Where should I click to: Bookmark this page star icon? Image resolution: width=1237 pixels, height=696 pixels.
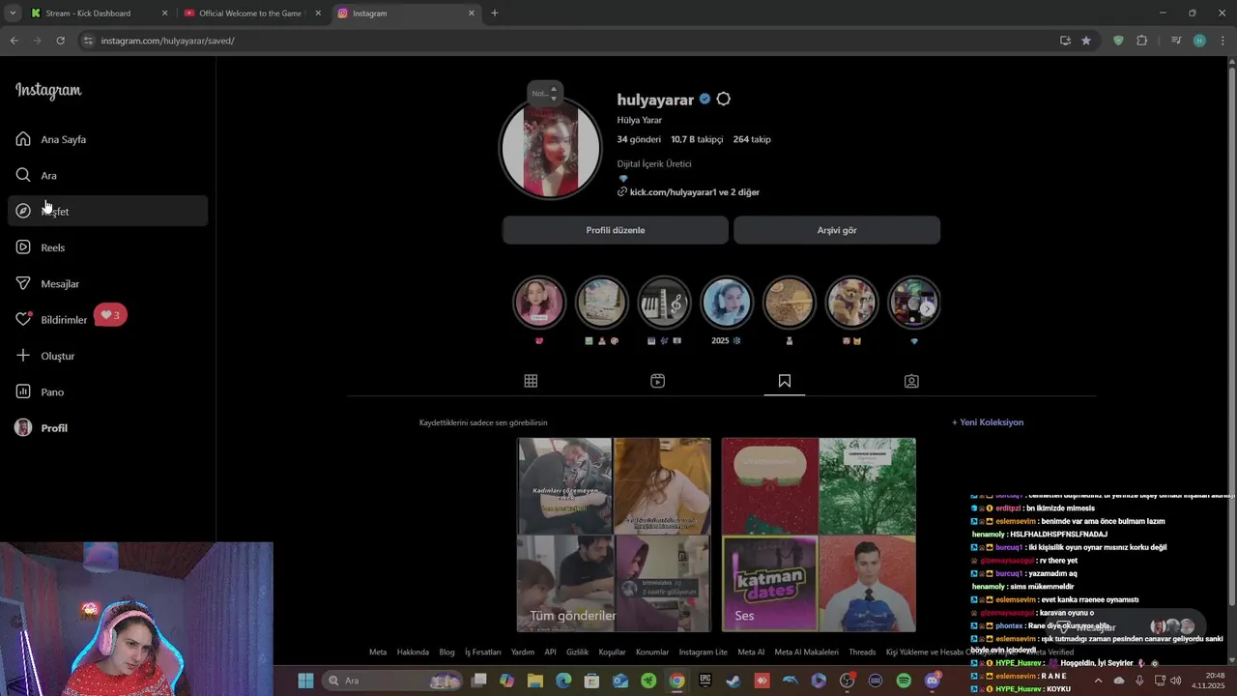1086,41
